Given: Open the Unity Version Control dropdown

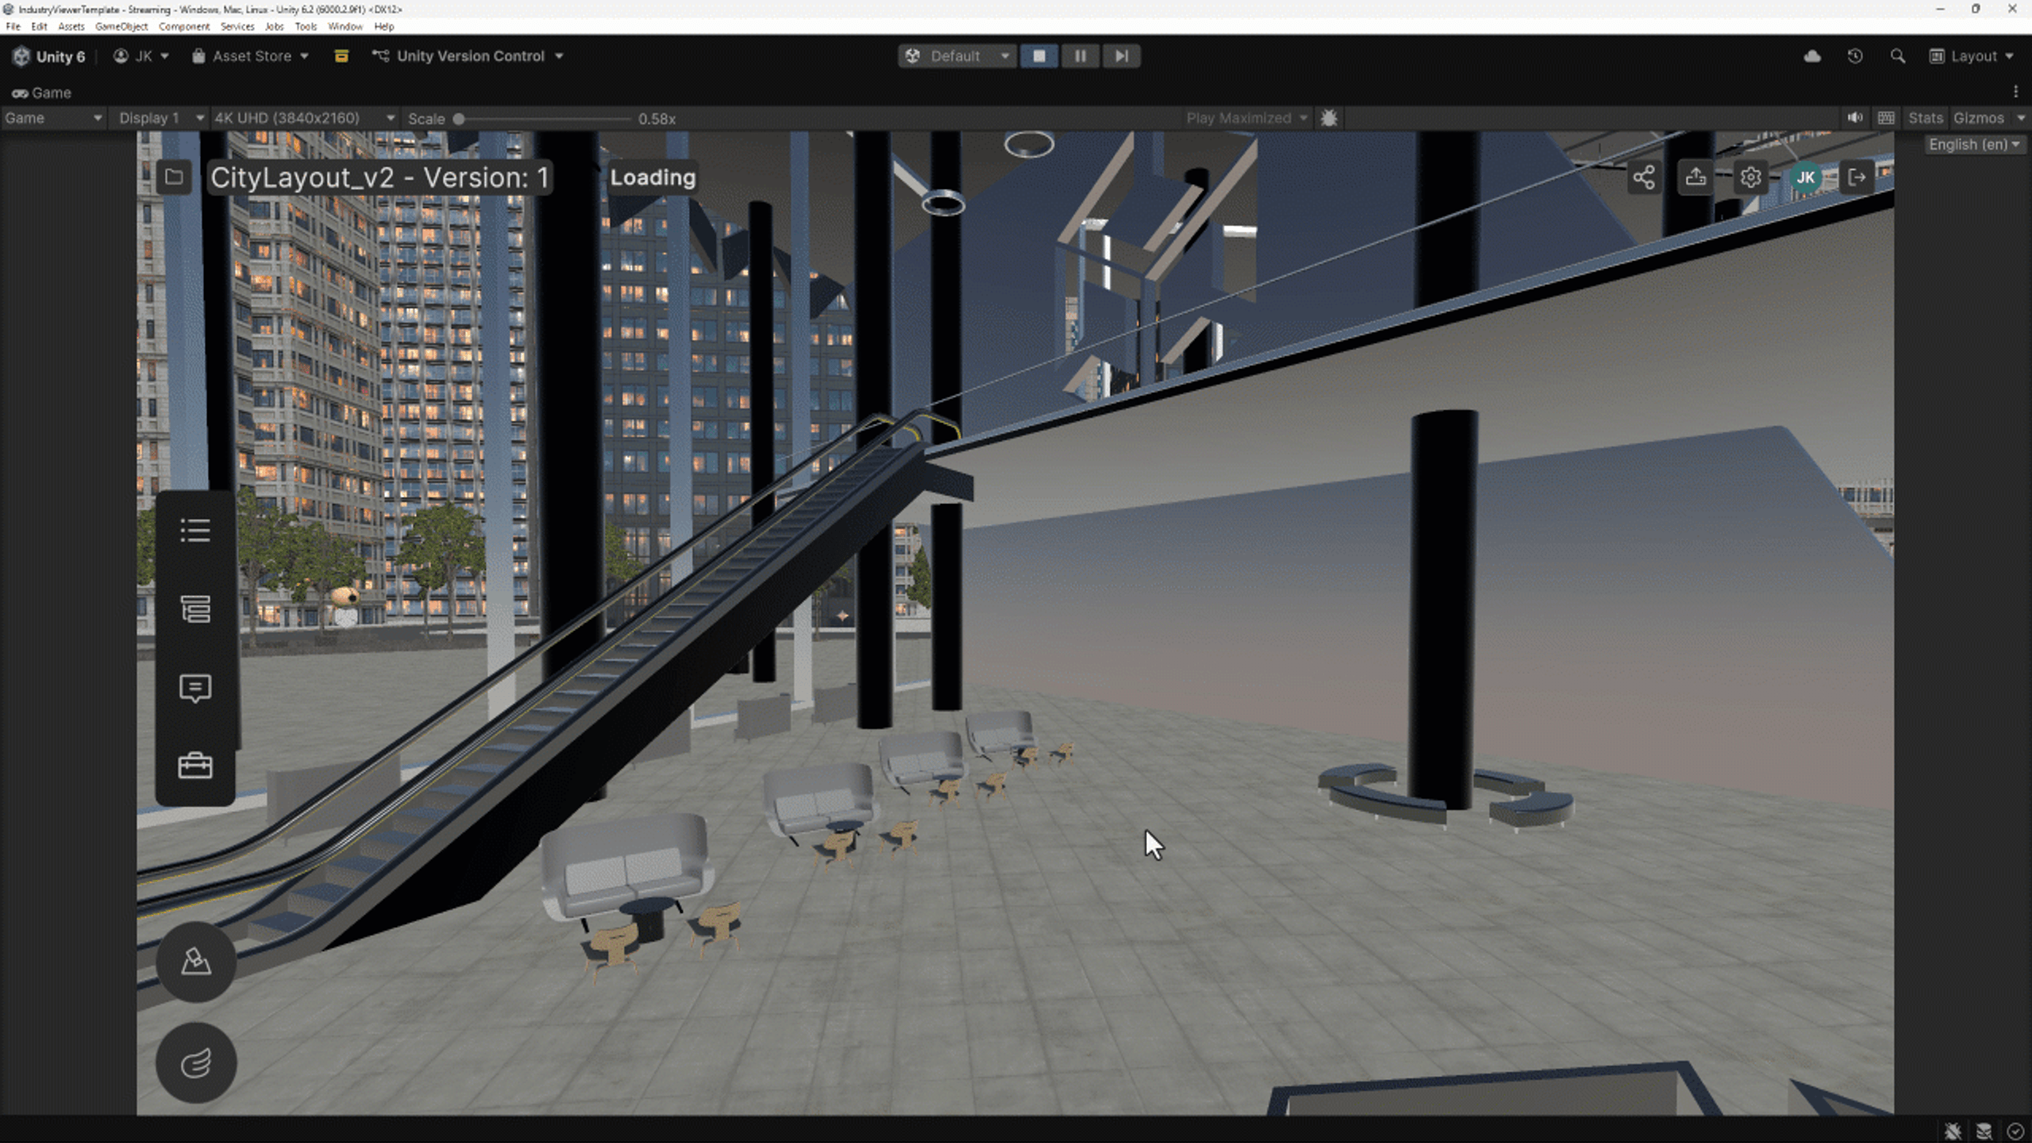Looking at the screenshot, I should click(468, 56).
